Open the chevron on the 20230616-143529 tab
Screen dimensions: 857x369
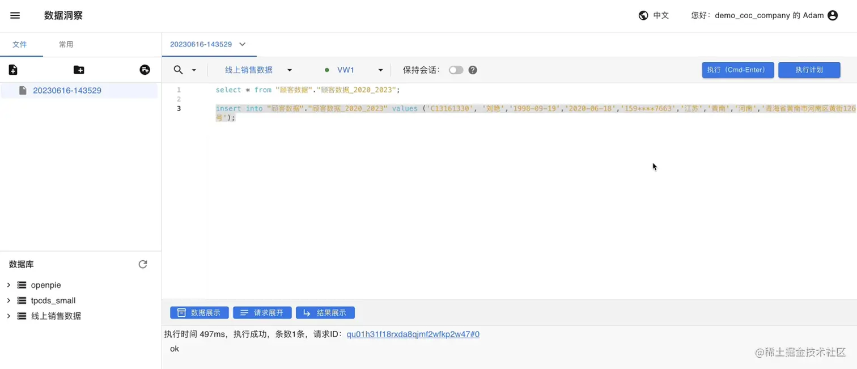[243, 44]
